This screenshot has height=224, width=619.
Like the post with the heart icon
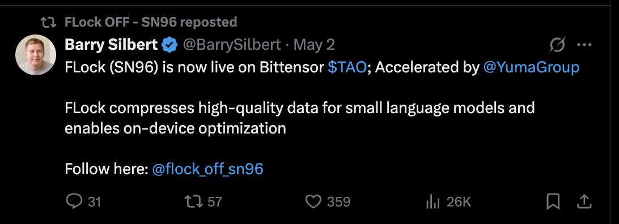click(x=313, y=202)
